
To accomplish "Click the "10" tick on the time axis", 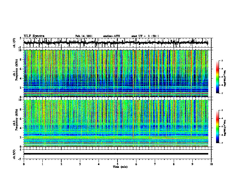I will [x=211, y=164].
